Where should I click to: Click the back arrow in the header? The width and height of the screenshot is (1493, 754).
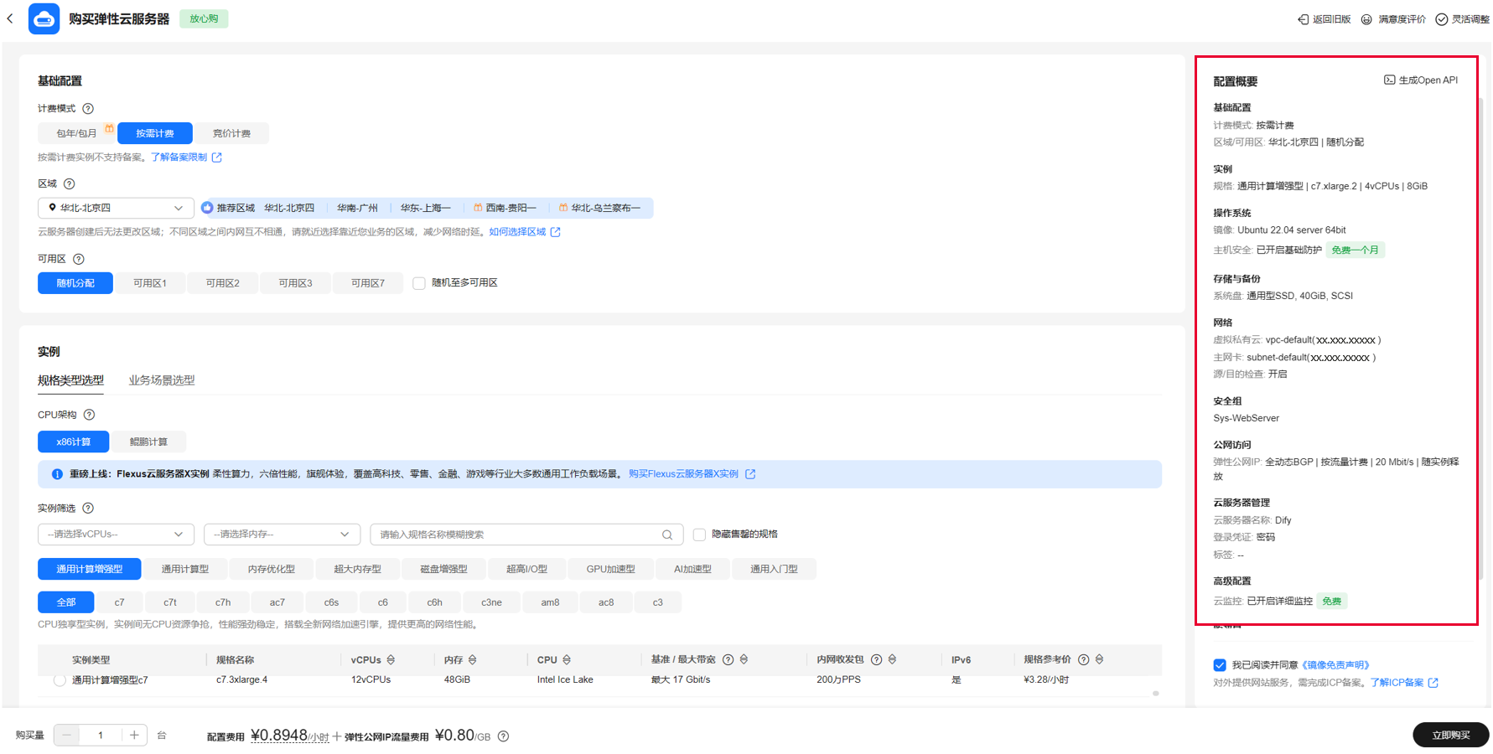pyautogui.click(x=10, y=18)
